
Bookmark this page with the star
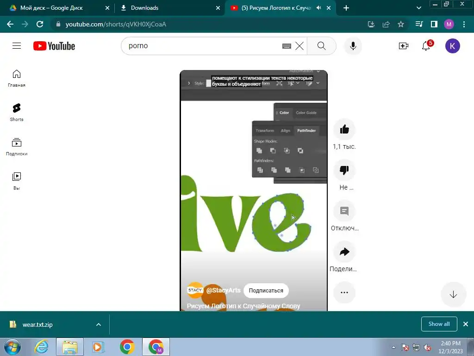[401, 24]
